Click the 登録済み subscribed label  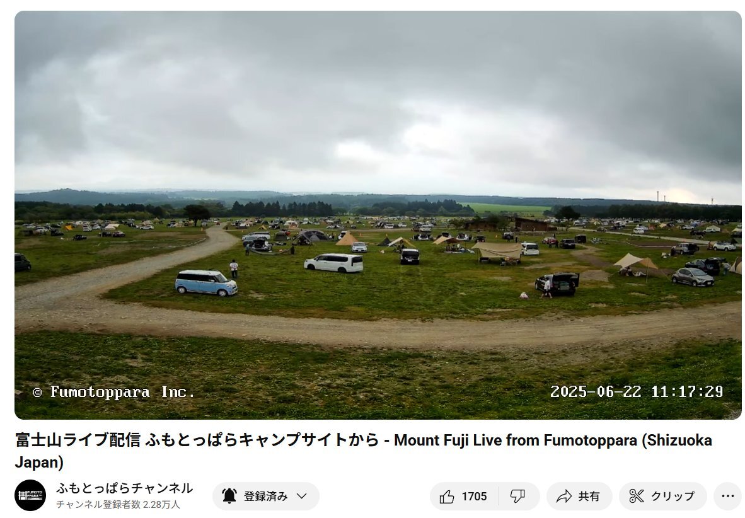tap(265, 496)
